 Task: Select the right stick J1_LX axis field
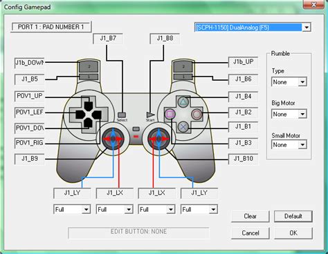click(157, 193)
